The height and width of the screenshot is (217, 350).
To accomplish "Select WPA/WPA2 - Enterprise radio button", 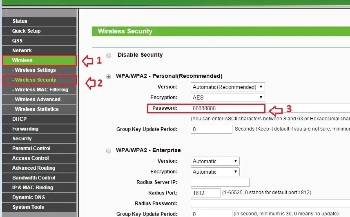I will [x=109, y=151].
